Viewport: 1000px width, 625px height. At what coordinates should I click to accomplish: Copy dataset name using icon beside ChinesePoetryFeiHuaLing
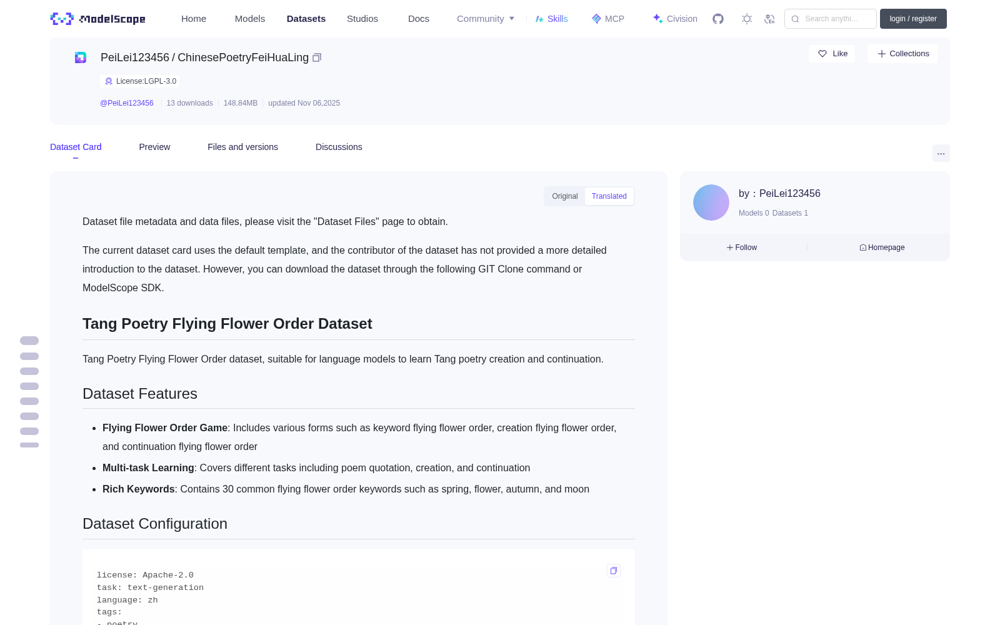pos(317,57)
